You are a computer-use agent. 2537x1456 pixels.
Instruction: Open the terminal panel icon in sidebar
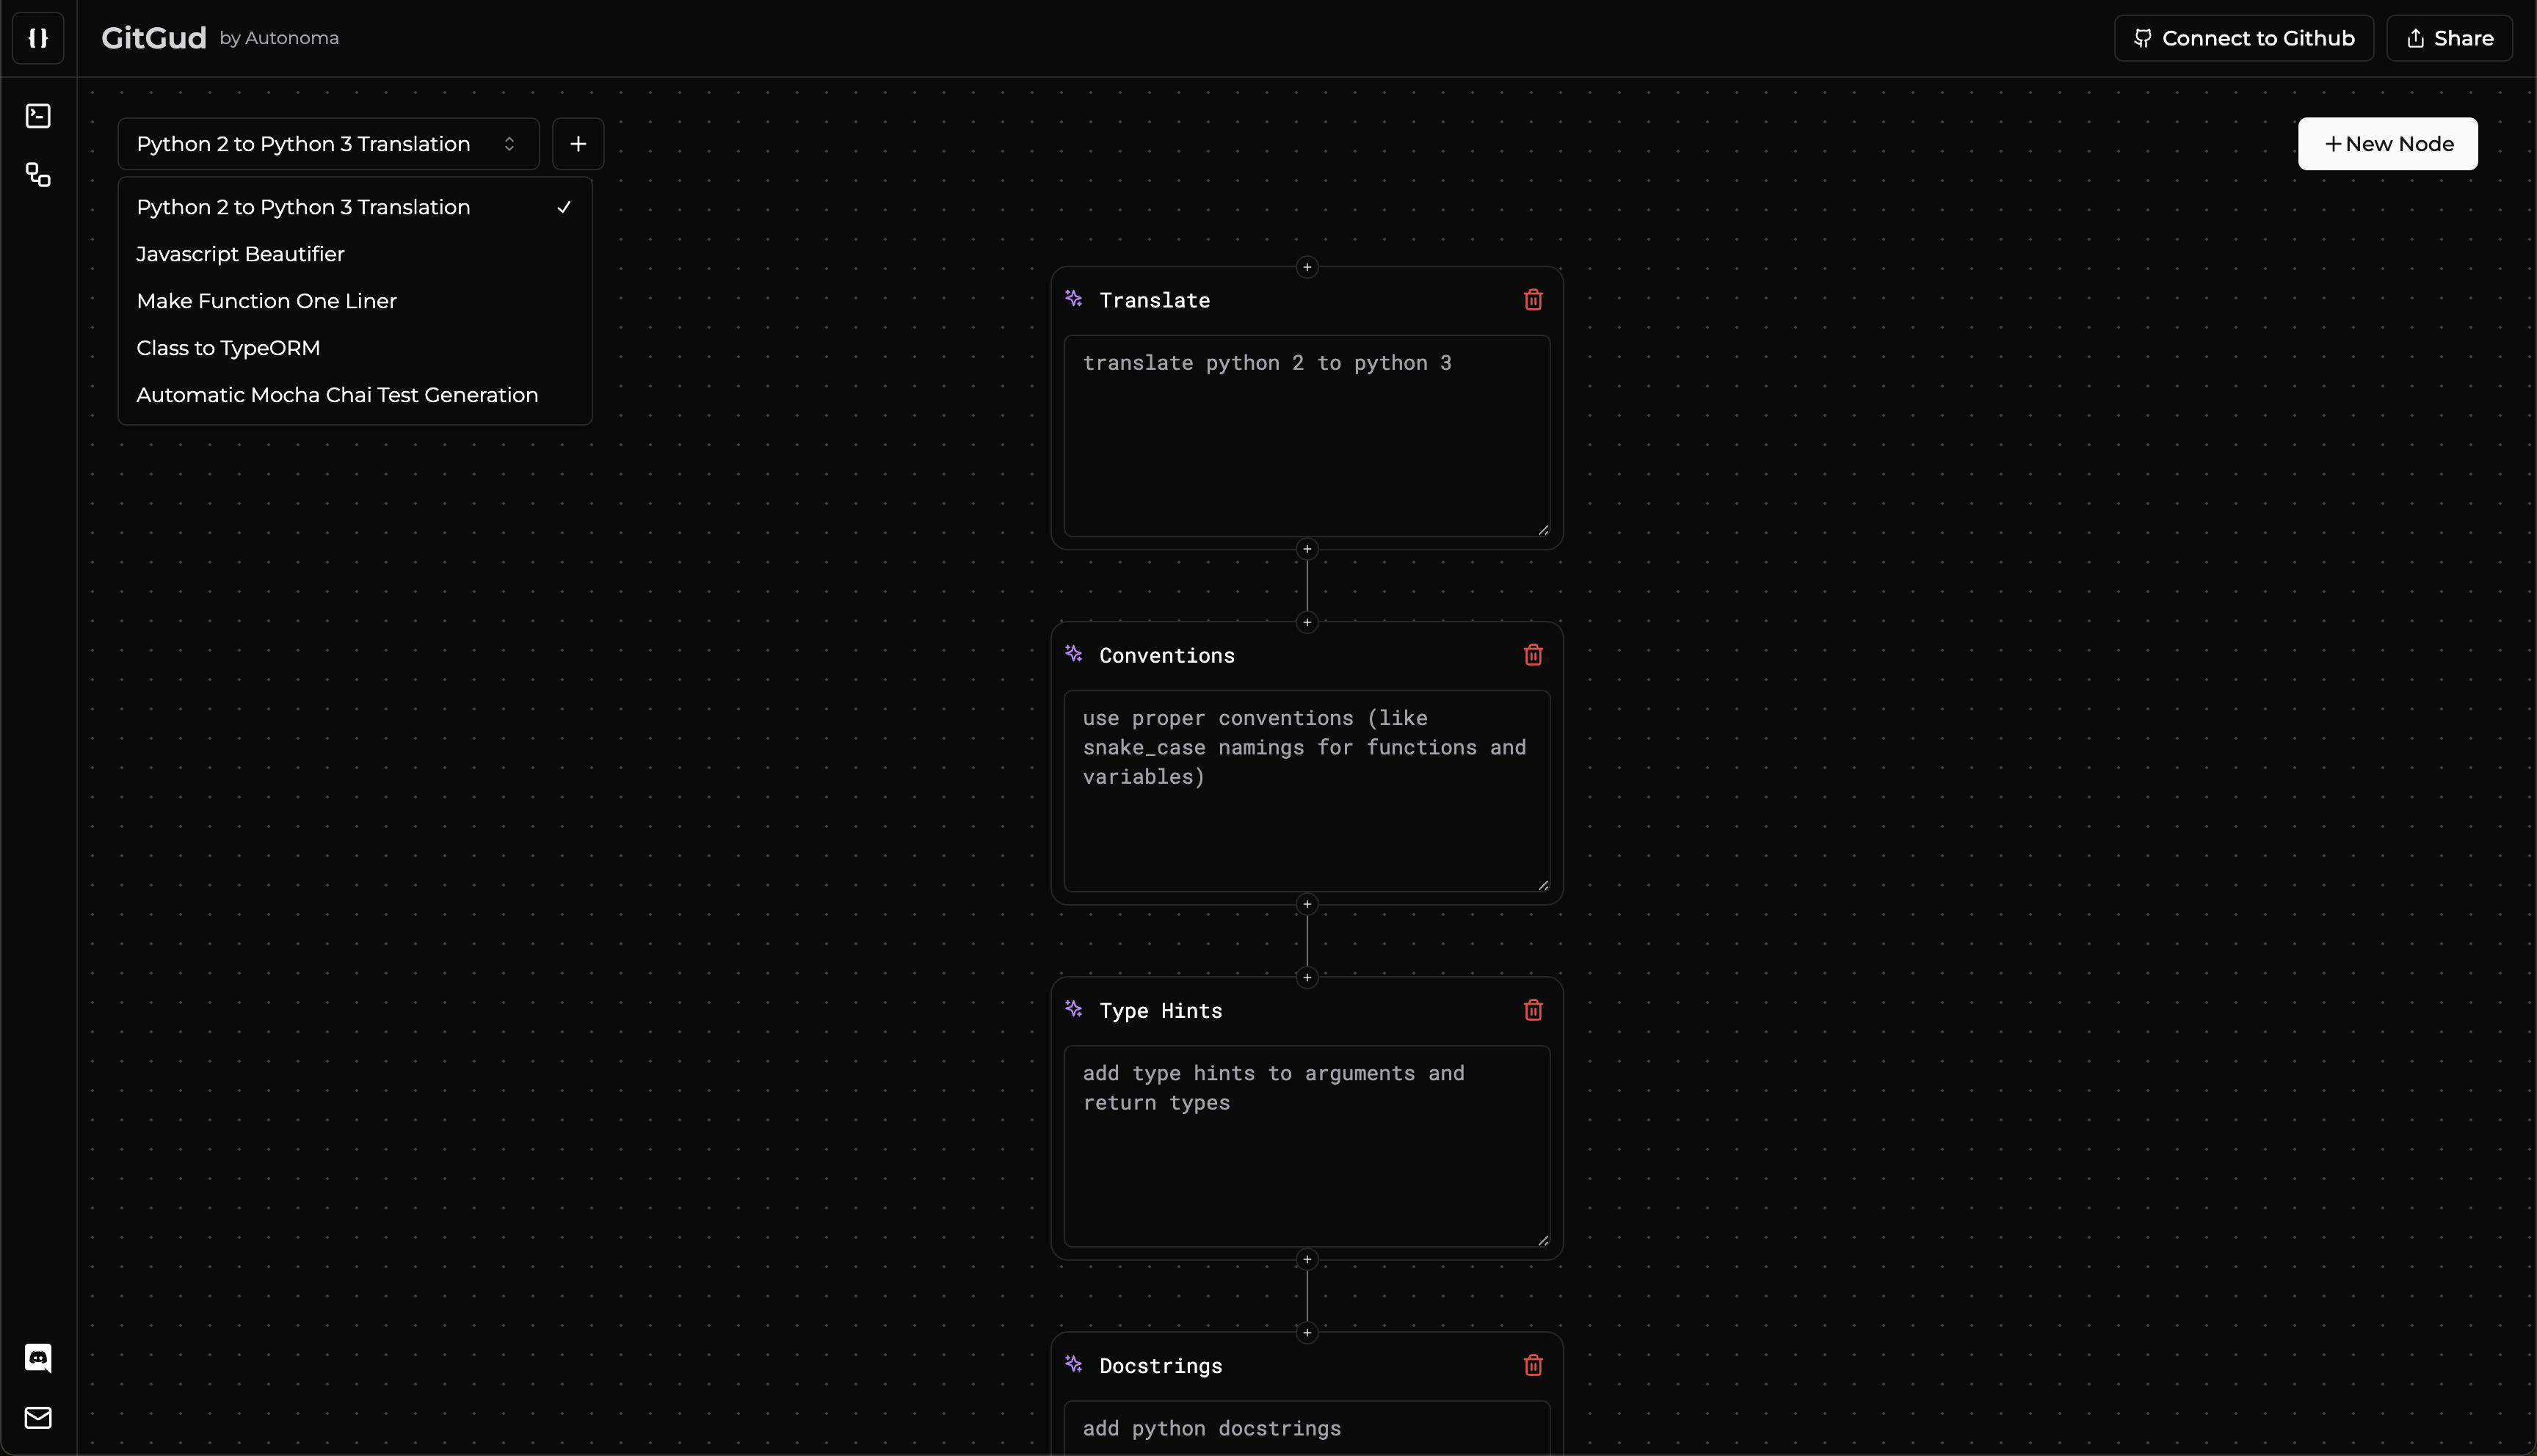pos(38,116)
